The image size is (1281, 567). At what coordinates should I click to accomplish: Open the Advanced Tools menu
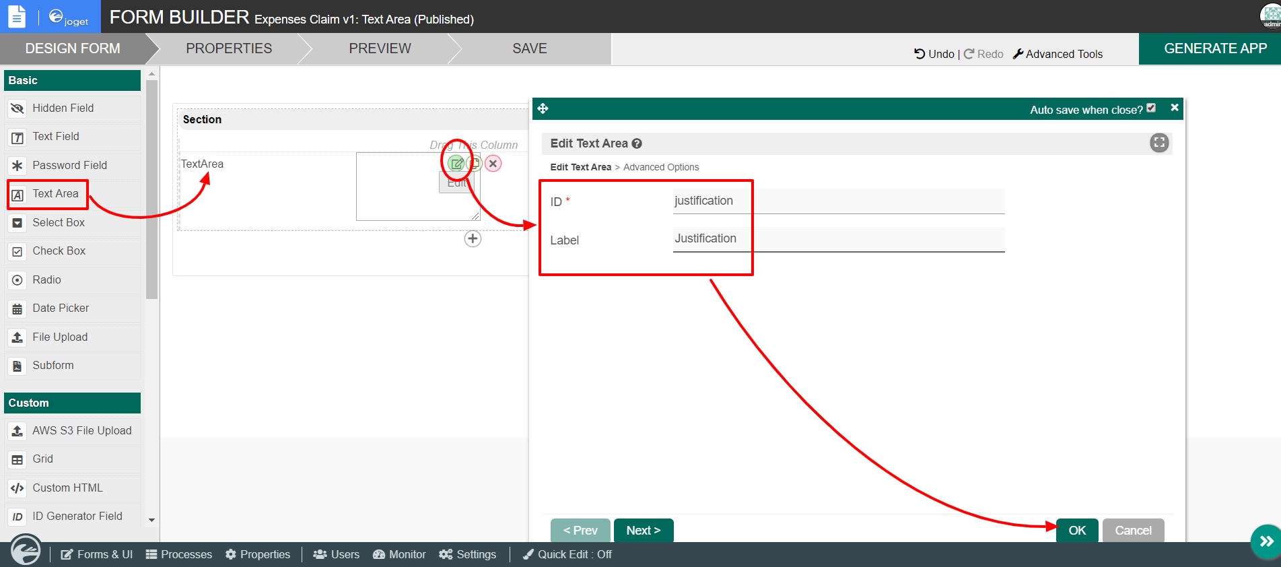(1058, 54)
